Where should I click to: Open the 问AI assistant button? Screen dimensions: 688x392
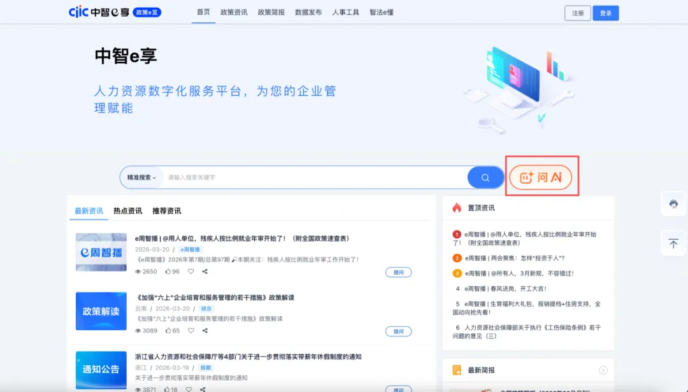(541, 177)
